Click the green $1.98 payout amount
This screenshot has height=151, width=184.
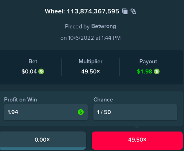pyautogui.click(x=144, y=71)
